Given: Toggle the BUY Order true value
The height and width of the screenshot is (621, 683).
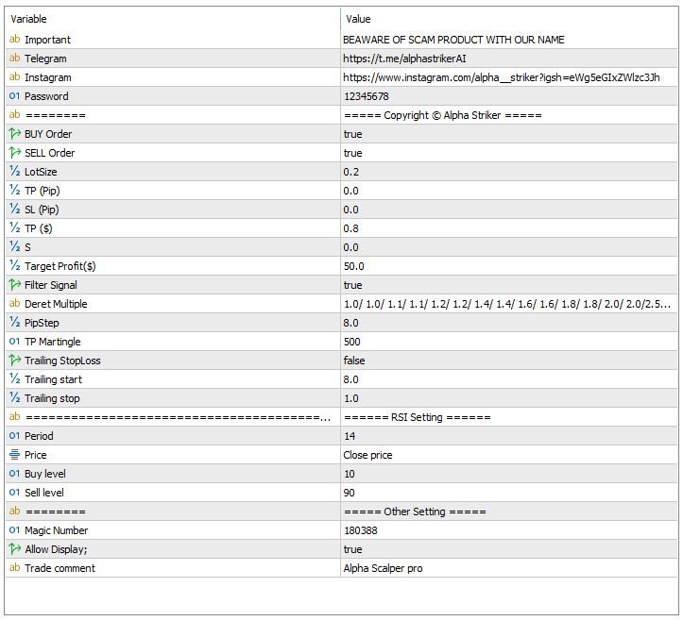Looking at the screenshot, I should pyautogui.click(x=509, y=134).
